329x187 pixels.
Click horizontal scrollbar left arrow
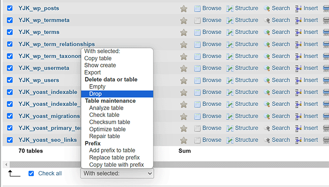pos(6,164)
